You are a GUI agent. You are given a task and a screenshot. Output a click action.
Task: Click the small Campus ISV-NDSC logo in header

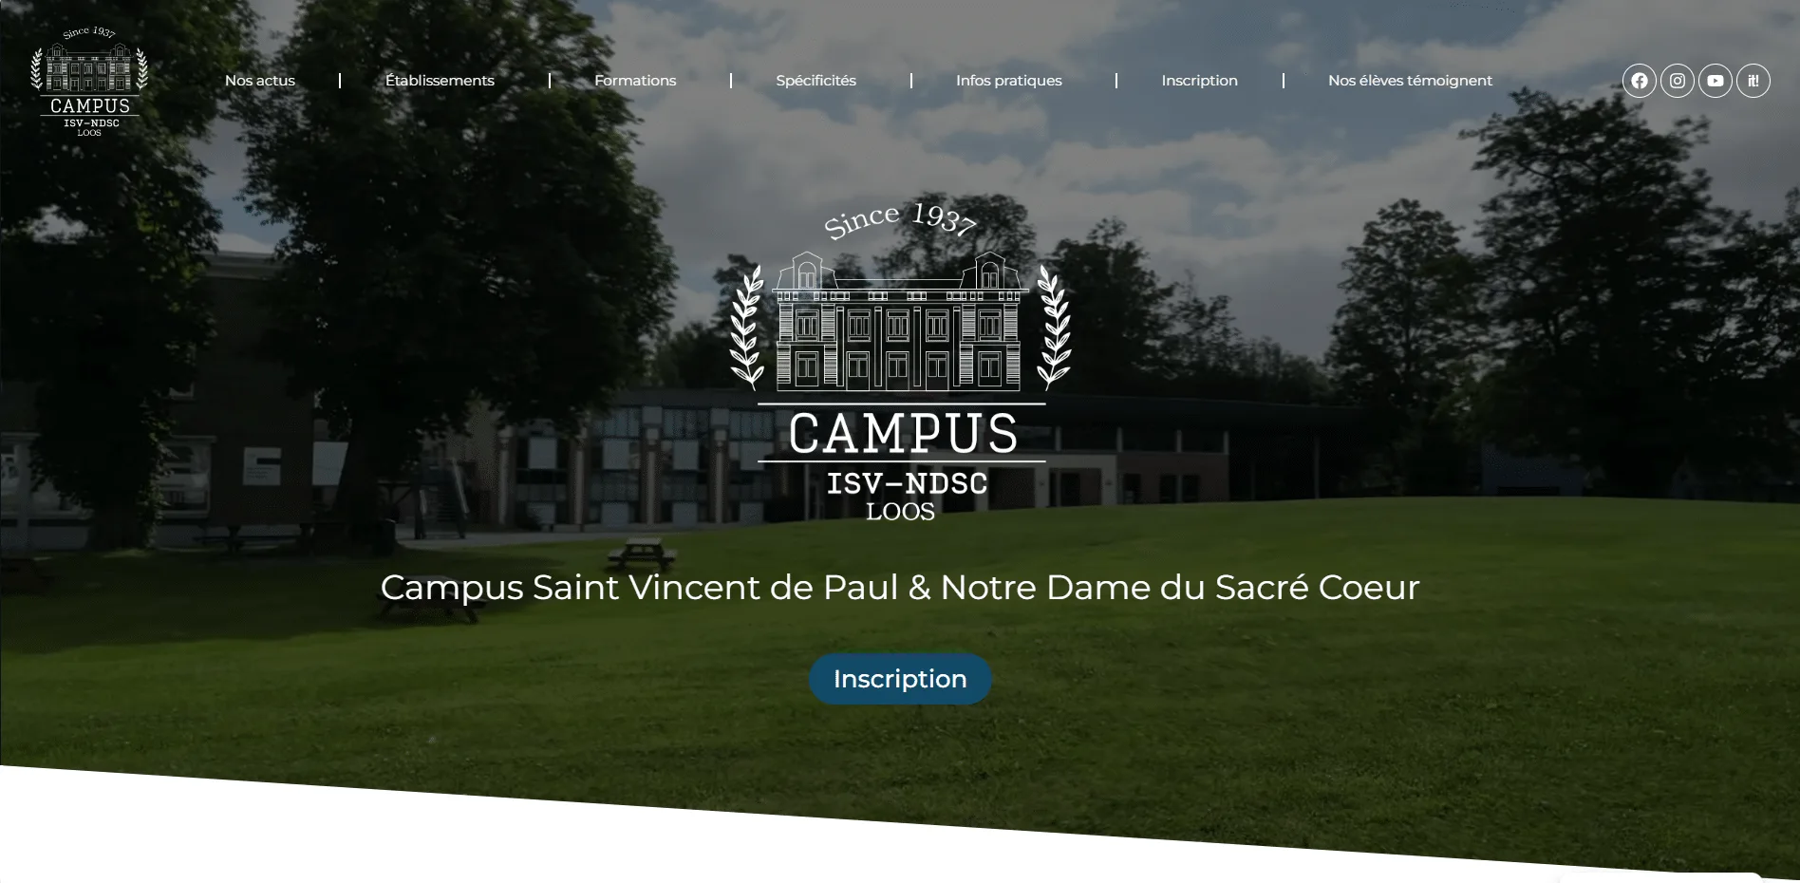pyautogui.click(x=89, y=82)
